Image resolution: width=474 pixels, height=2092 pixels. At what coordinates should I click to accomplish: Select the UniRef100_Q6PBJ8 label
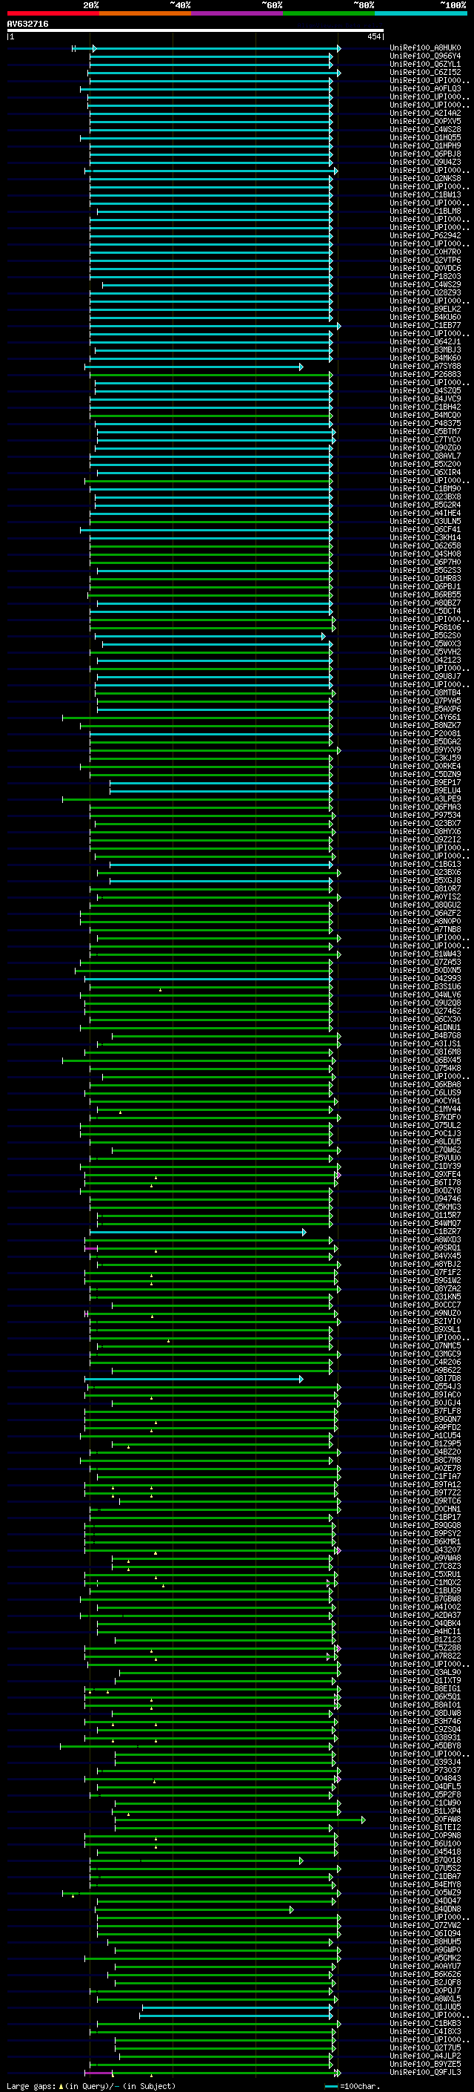(425, 154)
